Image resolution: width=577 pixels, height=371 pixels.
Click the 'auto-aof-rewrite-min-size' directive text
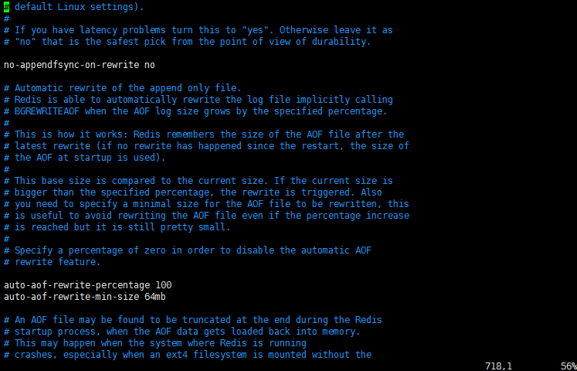pyautogui.click(x=71, y=297)
